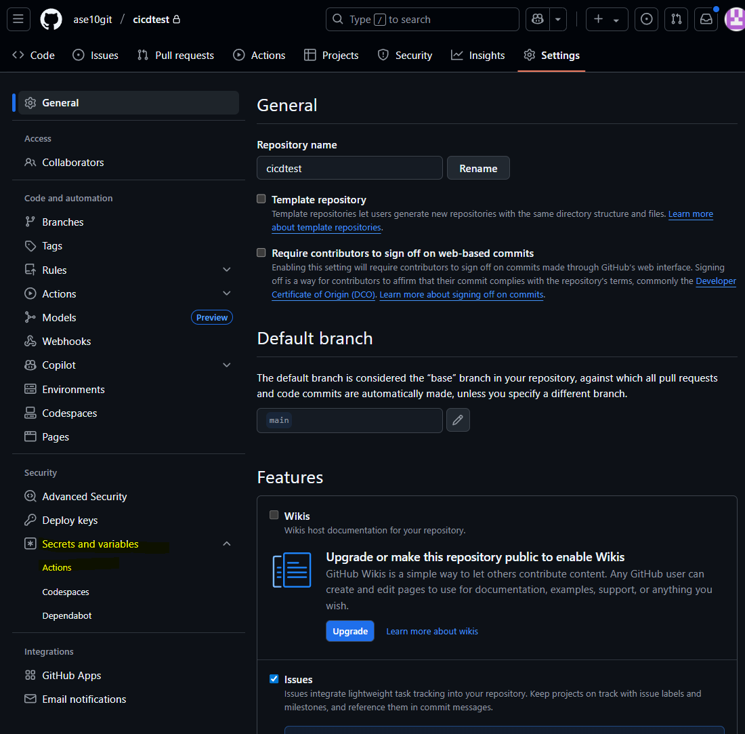Switch to the Issues tab
The image size is (745, 734).
pos(95,55)
